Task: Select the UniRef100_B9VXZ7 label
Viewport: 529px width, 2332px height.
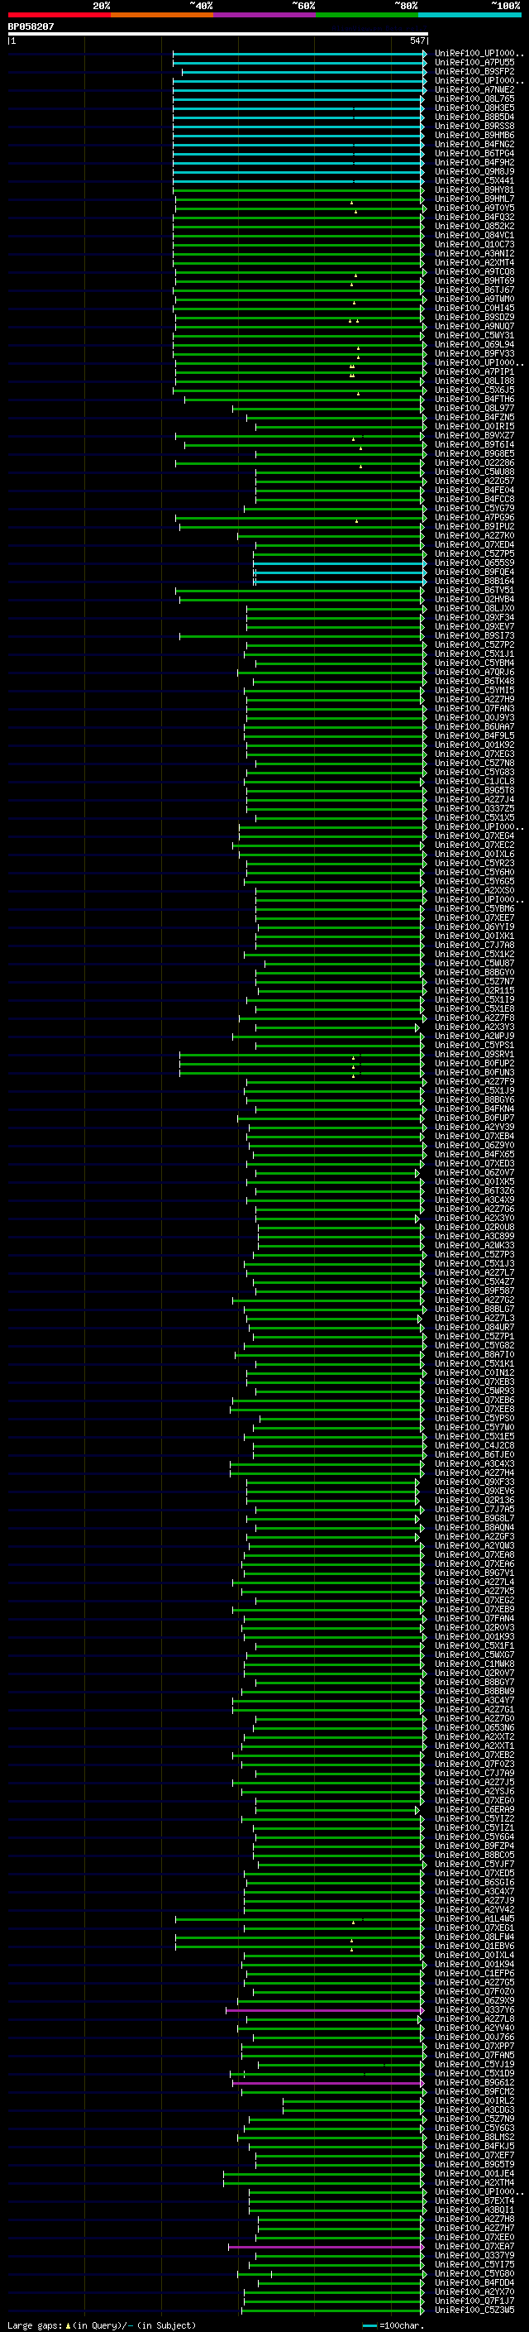Action: tap(474, 435)
